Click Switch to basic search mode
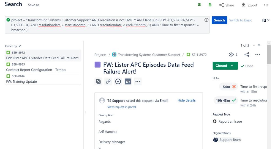 tap(240, 20)
